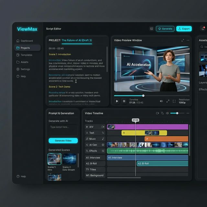
Task: Collapse the Video Preview Window icon
Action: point(183,40)
